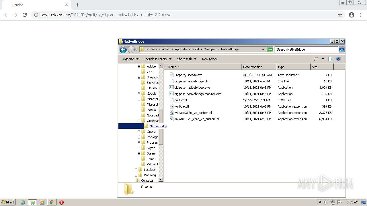This screenshot has width=367, height=206.
Task: Click Windows Explorer taskbar icon
Action: tap(32, 202)
